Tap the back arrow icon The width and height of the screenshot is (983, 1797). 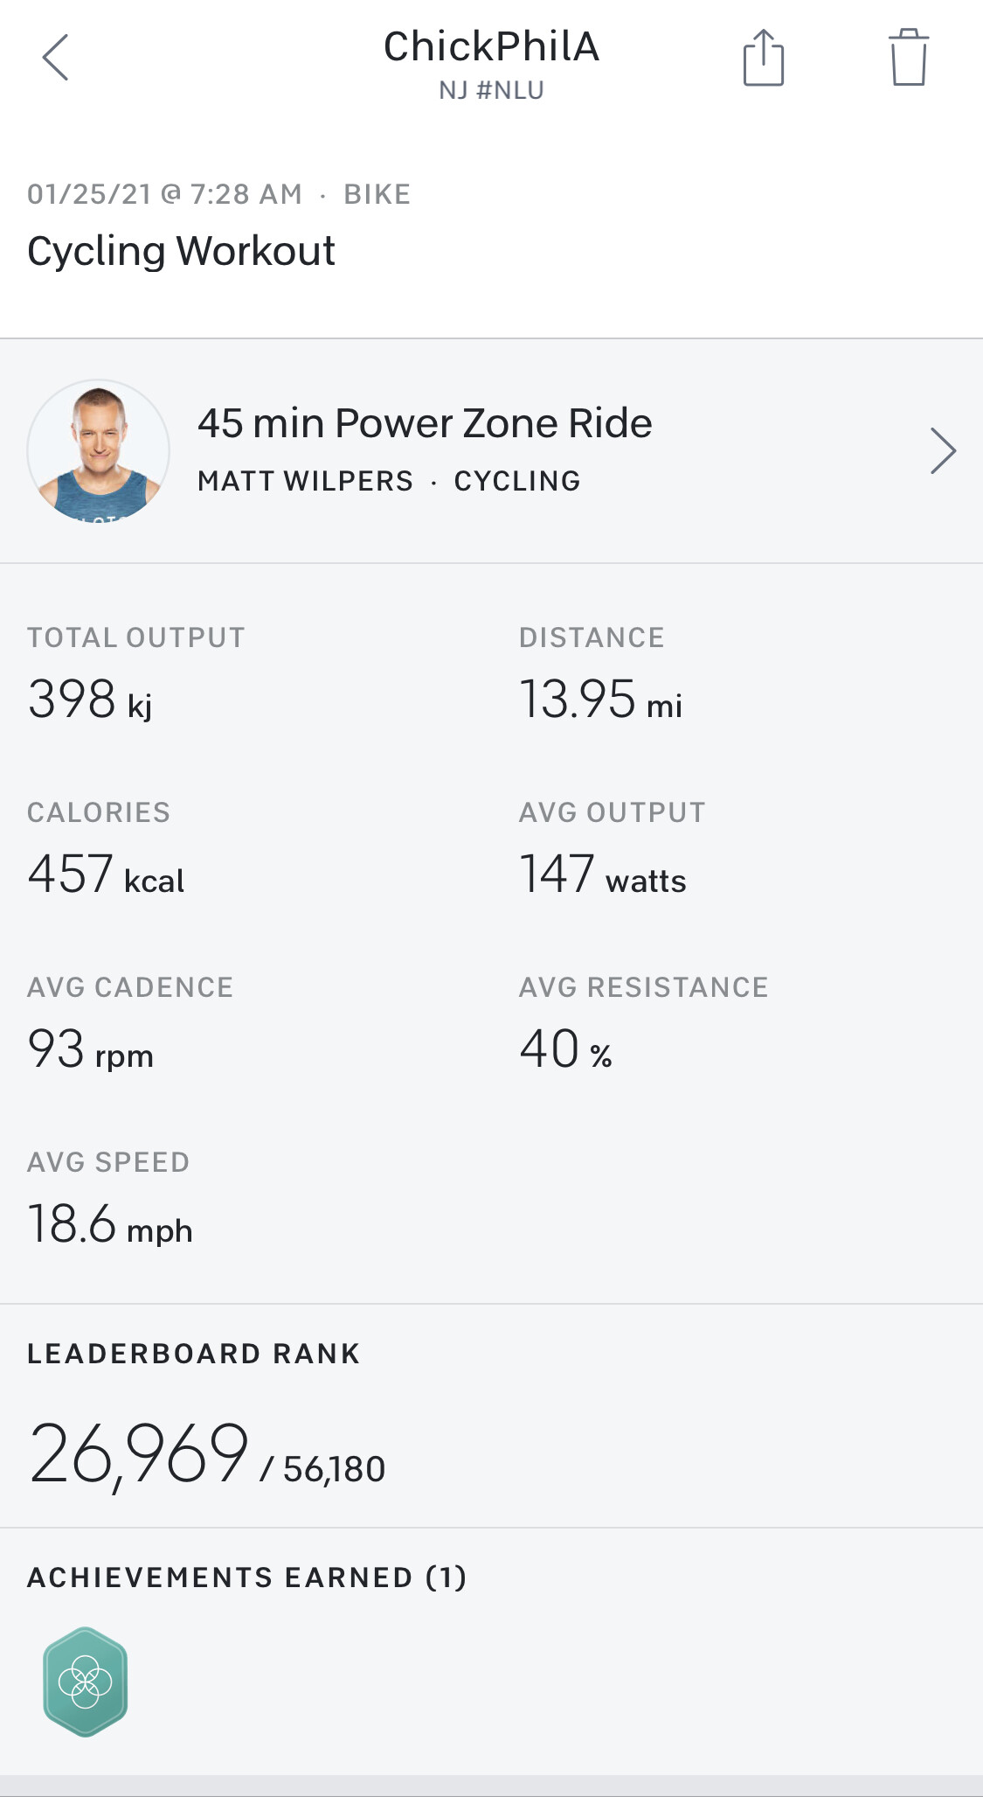56,58
